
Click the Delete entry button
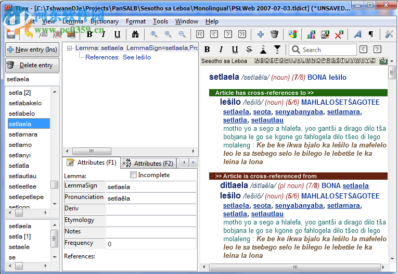(x=32, y=66)
